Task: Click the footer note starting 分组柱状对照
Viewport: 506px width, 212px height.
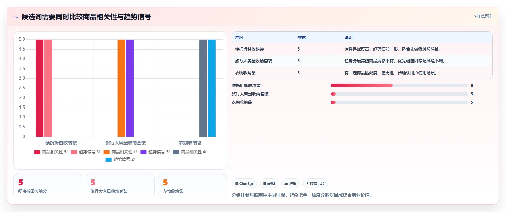Action: (x=302, y=195)
